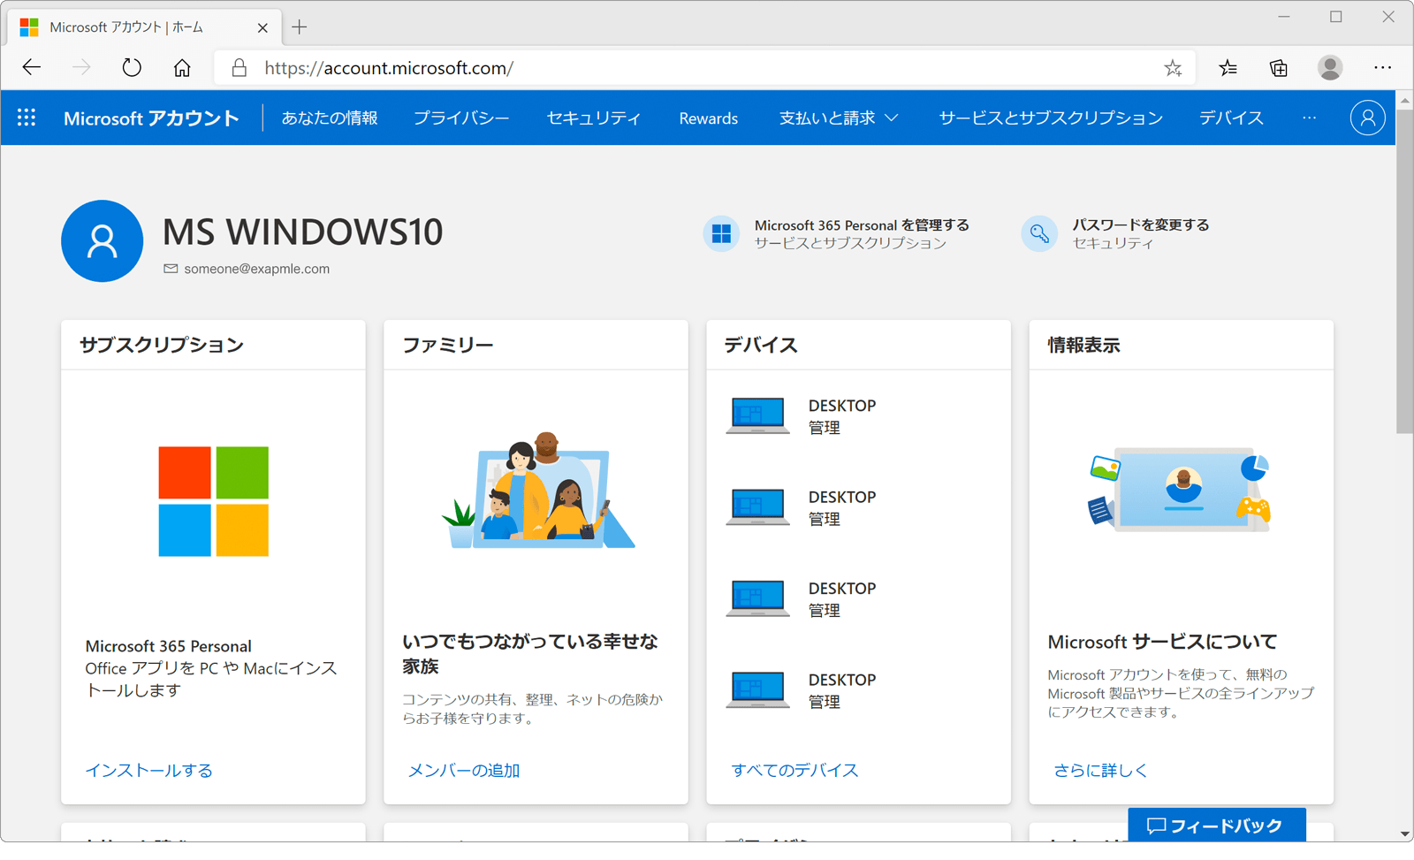Click 管理 under the second DESKTOP
This screenshot has width=1414, height=860.
click(x=825, y=520)
